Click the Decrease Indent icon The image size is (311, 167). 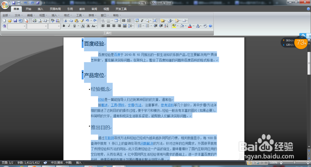(155, 26)
